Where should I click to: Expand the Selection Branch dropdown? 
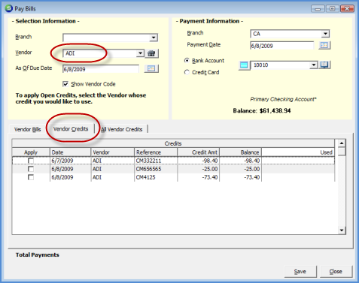pyautogui.click(x=153, y=38)
